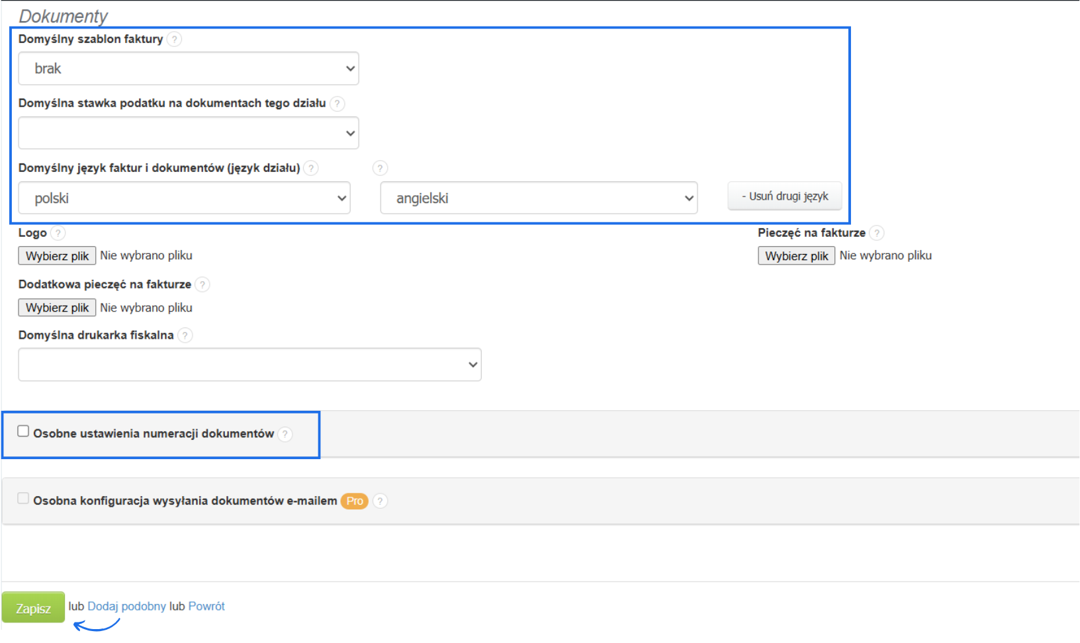
Task: Expand the Domyślna drukarka fiskalna dropdown
Action: 249,364
